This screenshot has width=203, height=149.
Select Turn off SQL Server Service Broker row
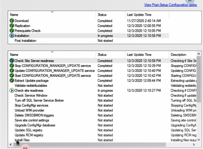pos(102,100)
